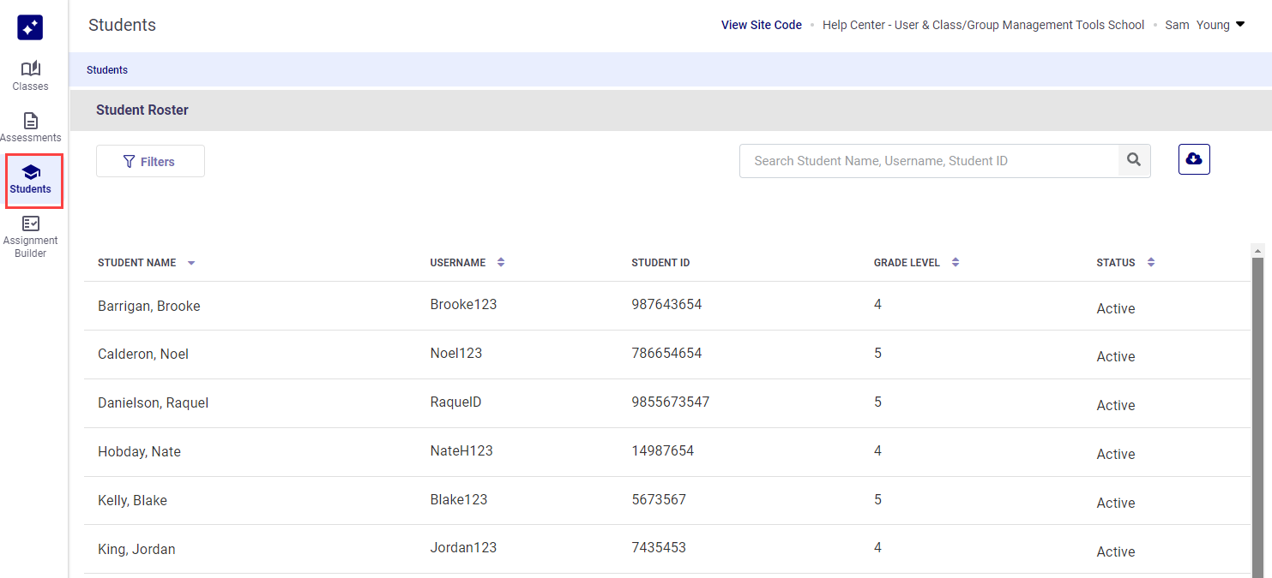
Task: Click the app logo at the top of the sidebar
Action: click(x=30, y=27)
